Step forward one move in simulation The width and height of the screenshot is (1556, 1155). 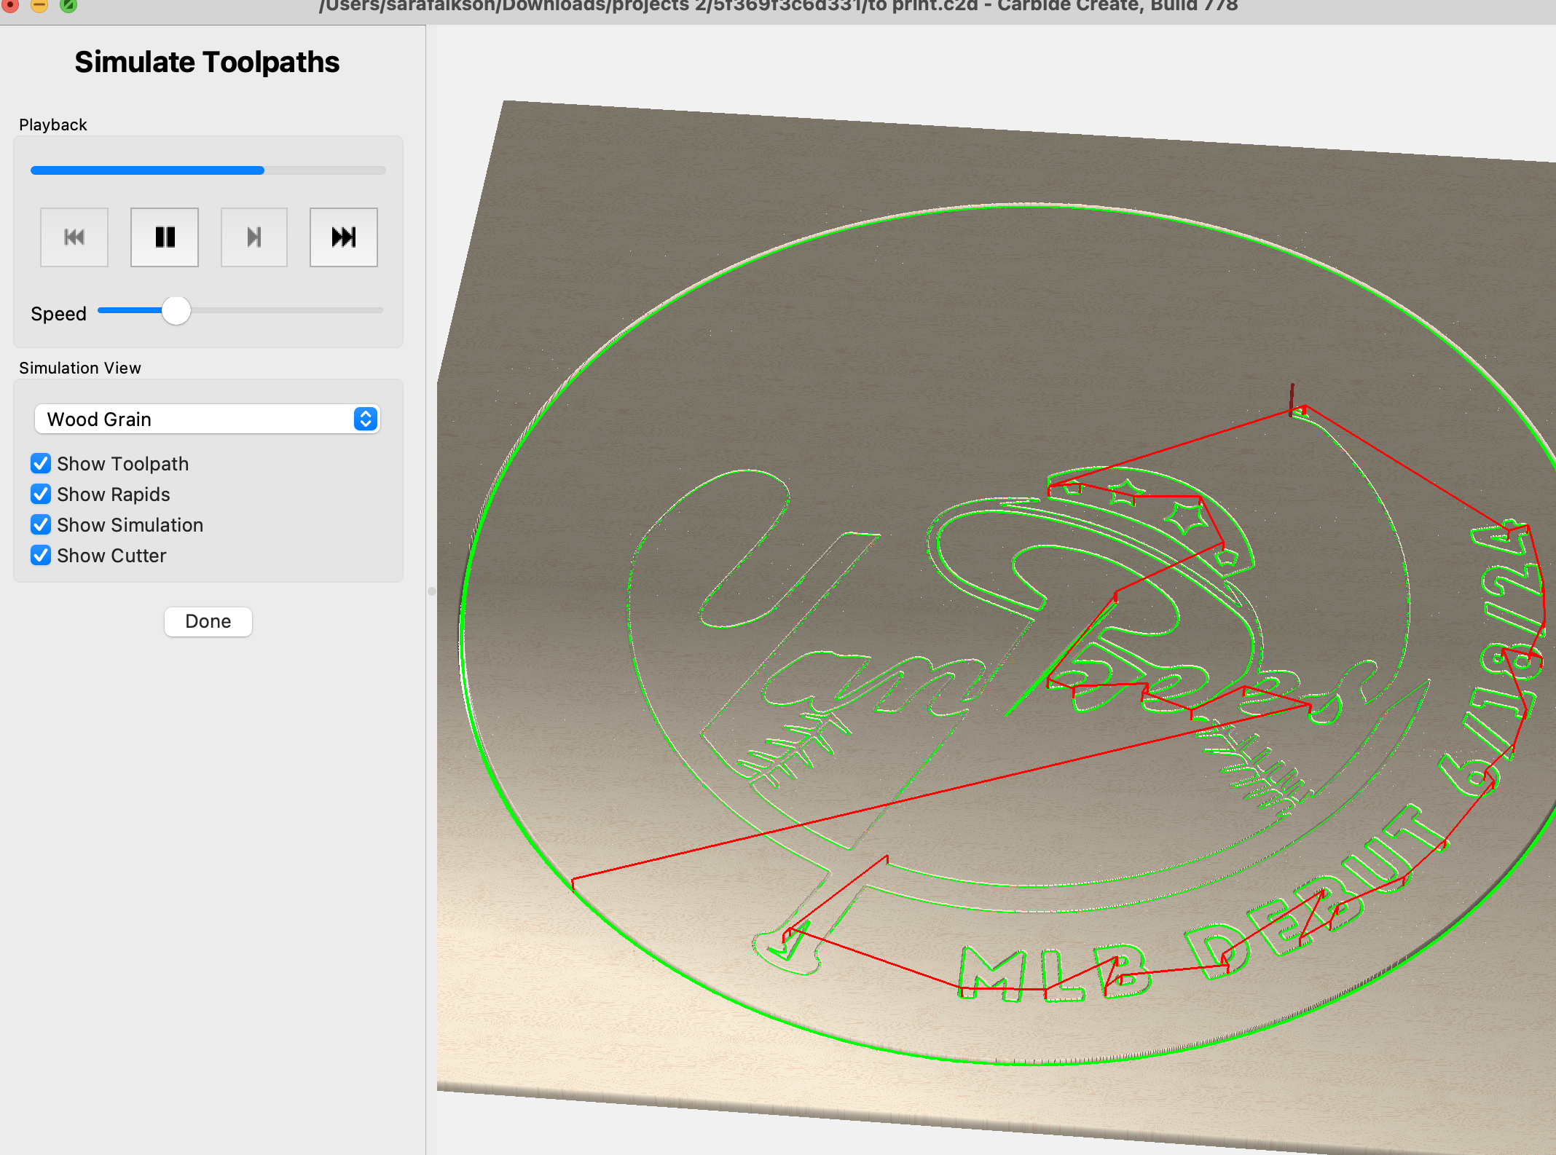[254, 237]
